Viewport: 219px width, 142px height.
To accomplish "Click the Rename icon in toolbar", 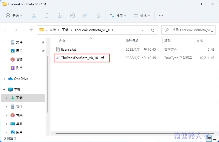I will point(72,16).
